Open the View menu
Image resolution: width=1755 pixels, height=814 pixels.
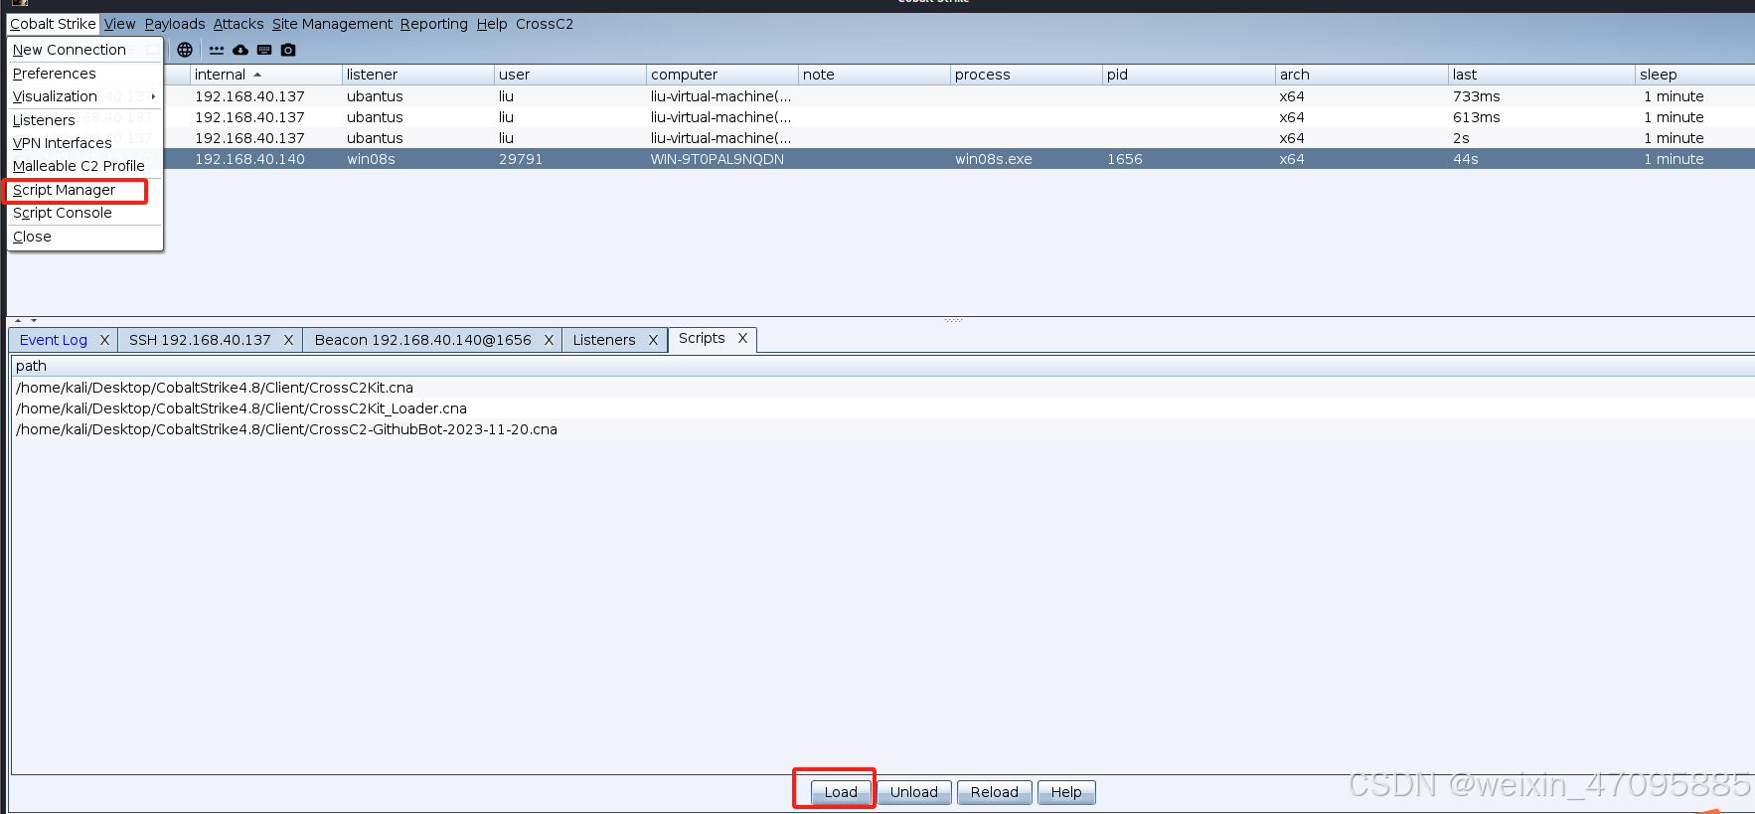[119, 24]
